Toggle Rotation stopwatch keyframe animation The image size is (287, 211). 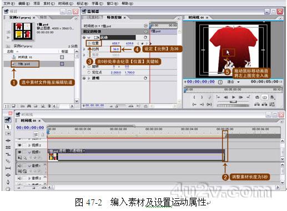click(89, 66)
